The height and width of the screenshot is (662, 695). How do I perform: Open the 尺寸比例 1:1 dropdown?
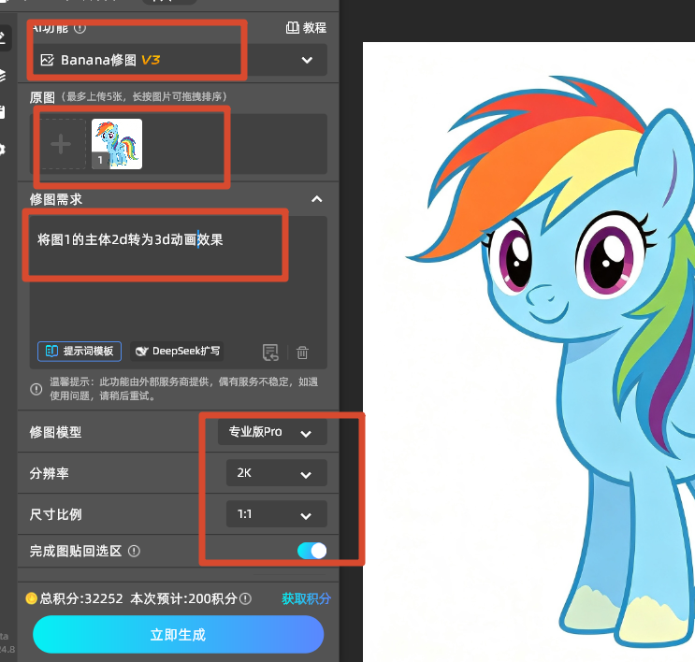pyautogui.click(x=277, y=514)
